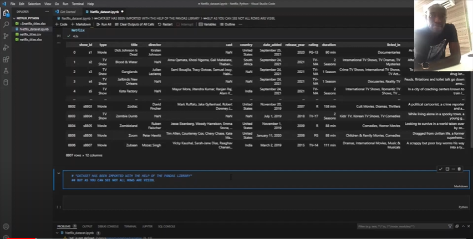Open the filter icon in Problems panel
The width and height of the screenshot is (473, 239).
click(x=450, y=226)
